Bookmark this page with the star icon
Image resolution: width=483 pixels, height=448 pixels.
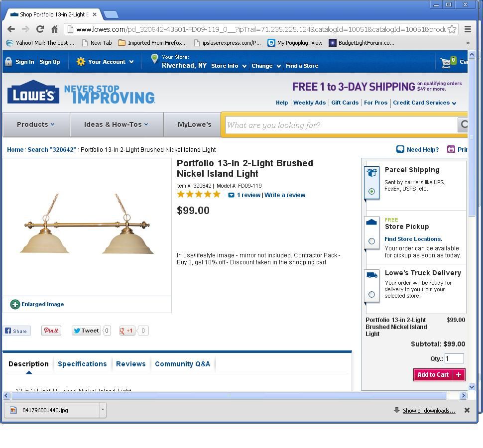pyautogui.click(x=452, y=29)
